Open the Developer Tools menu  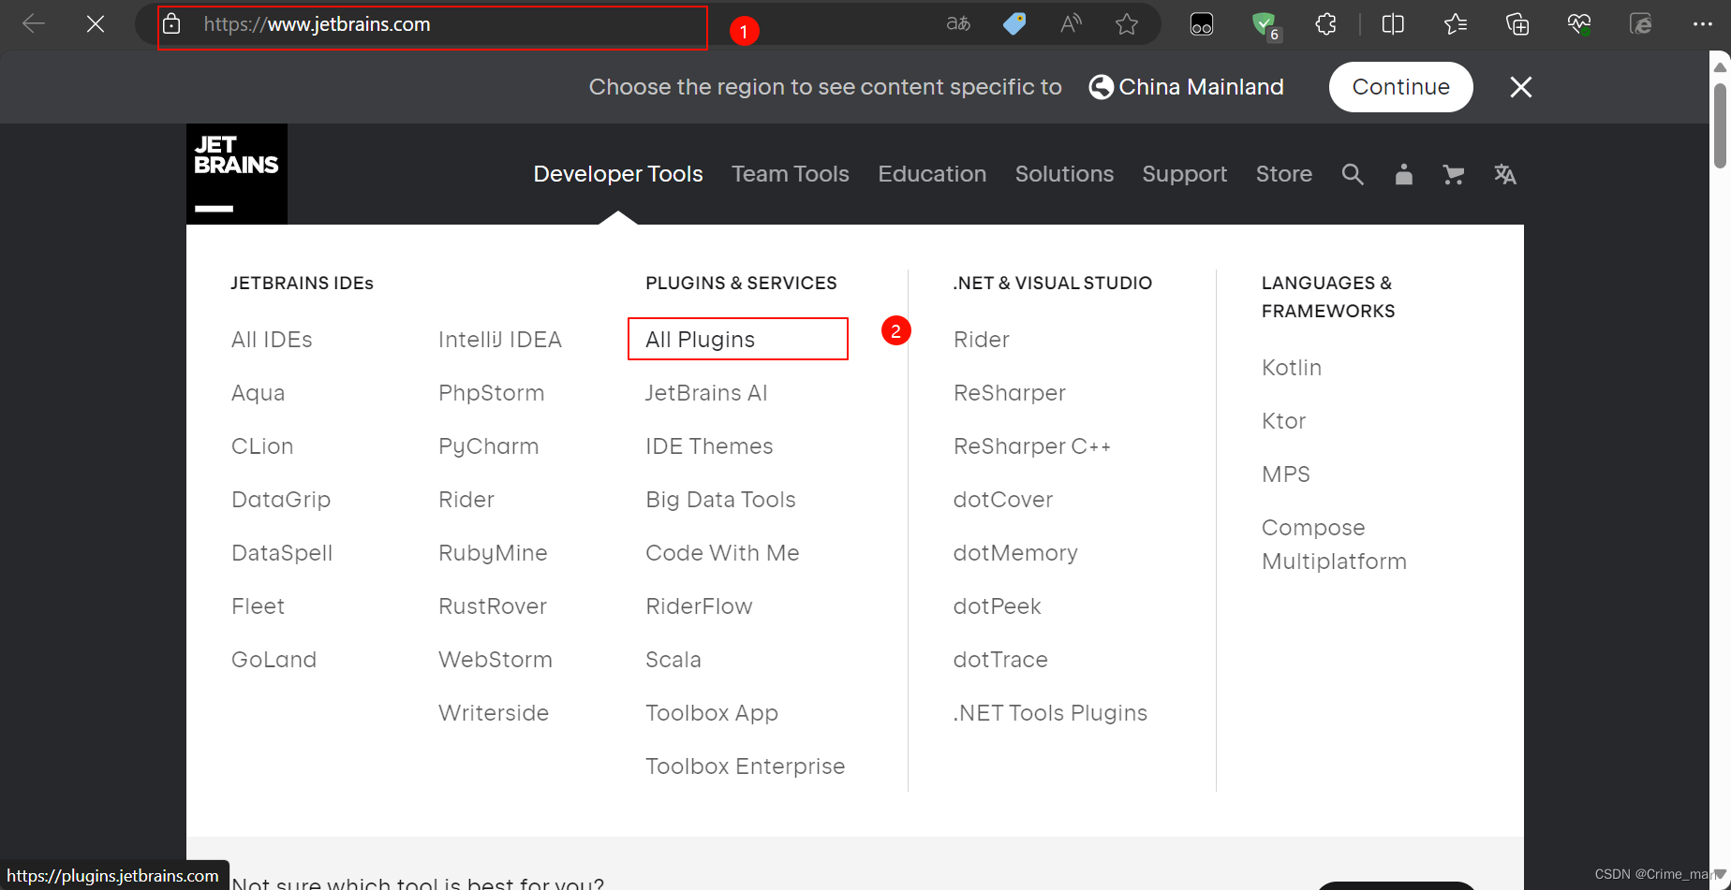coord(618,174)
